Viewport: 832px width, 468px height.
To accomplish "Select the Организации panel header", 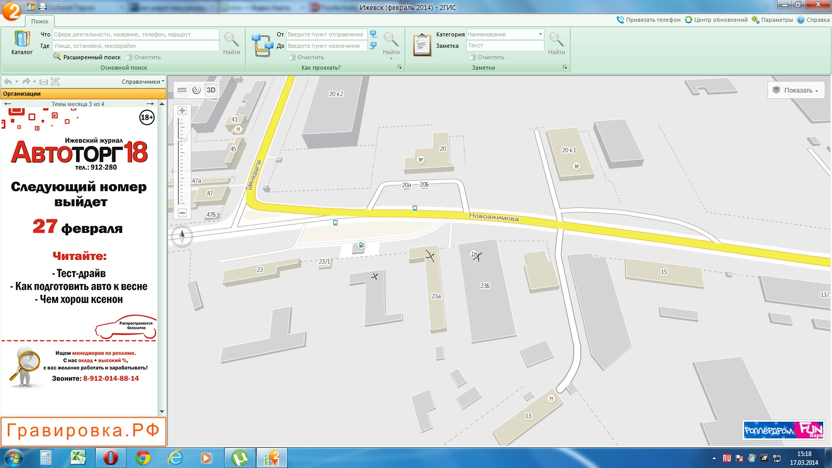I will click(x=83, y=94).
